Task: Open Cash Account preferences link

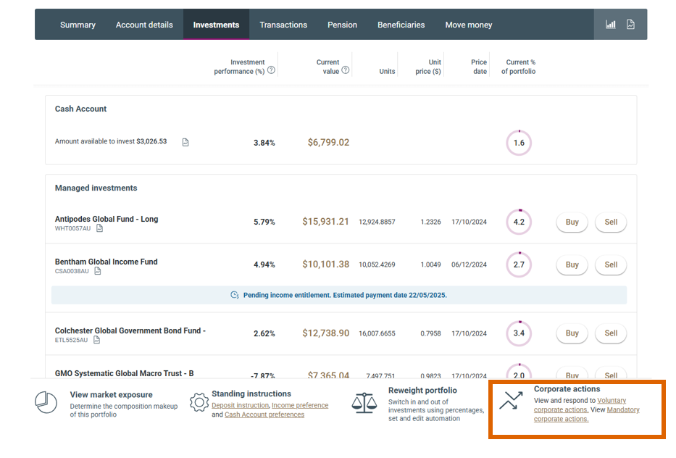Action: [x=264, y=415]
